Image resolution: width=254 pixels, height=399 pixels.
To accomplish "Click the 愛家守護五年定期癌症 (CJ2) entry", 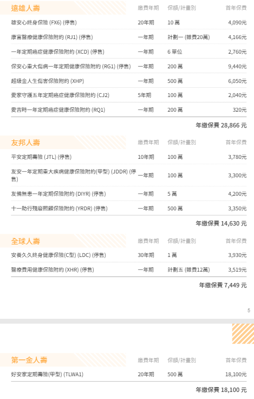I will click(129, 95).
